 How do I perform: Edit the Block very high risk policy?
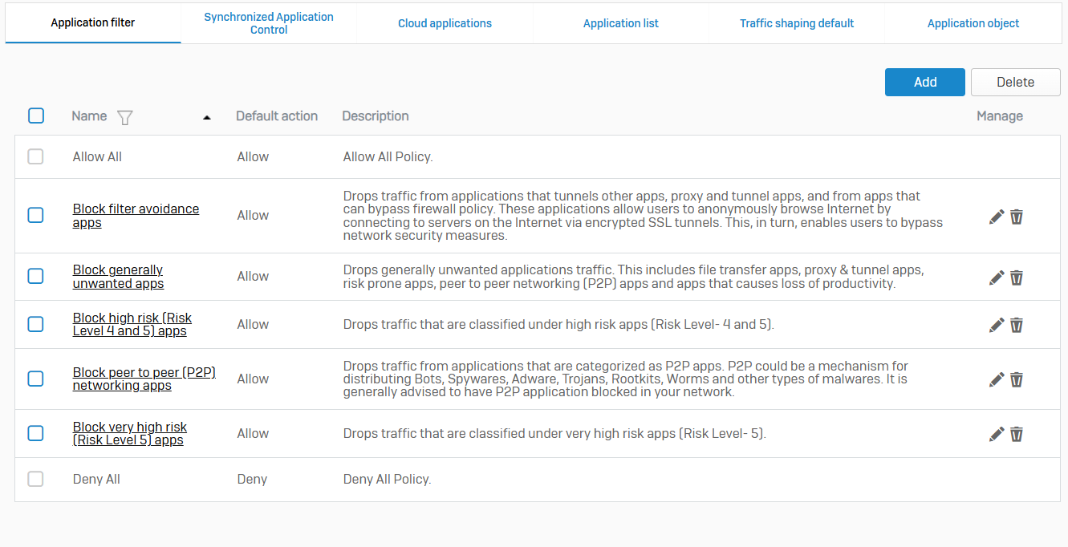pos(997,434)
